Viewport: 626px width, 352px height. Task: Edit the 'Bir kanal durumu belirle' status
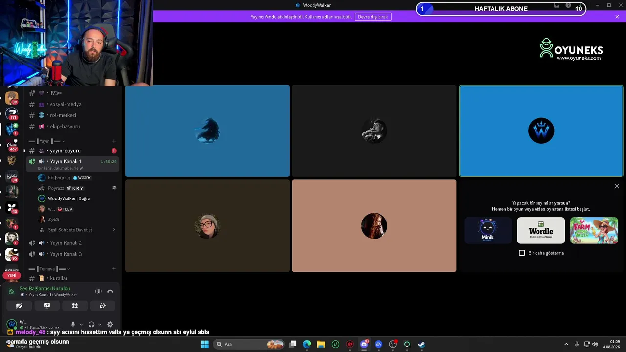(60, 168)
